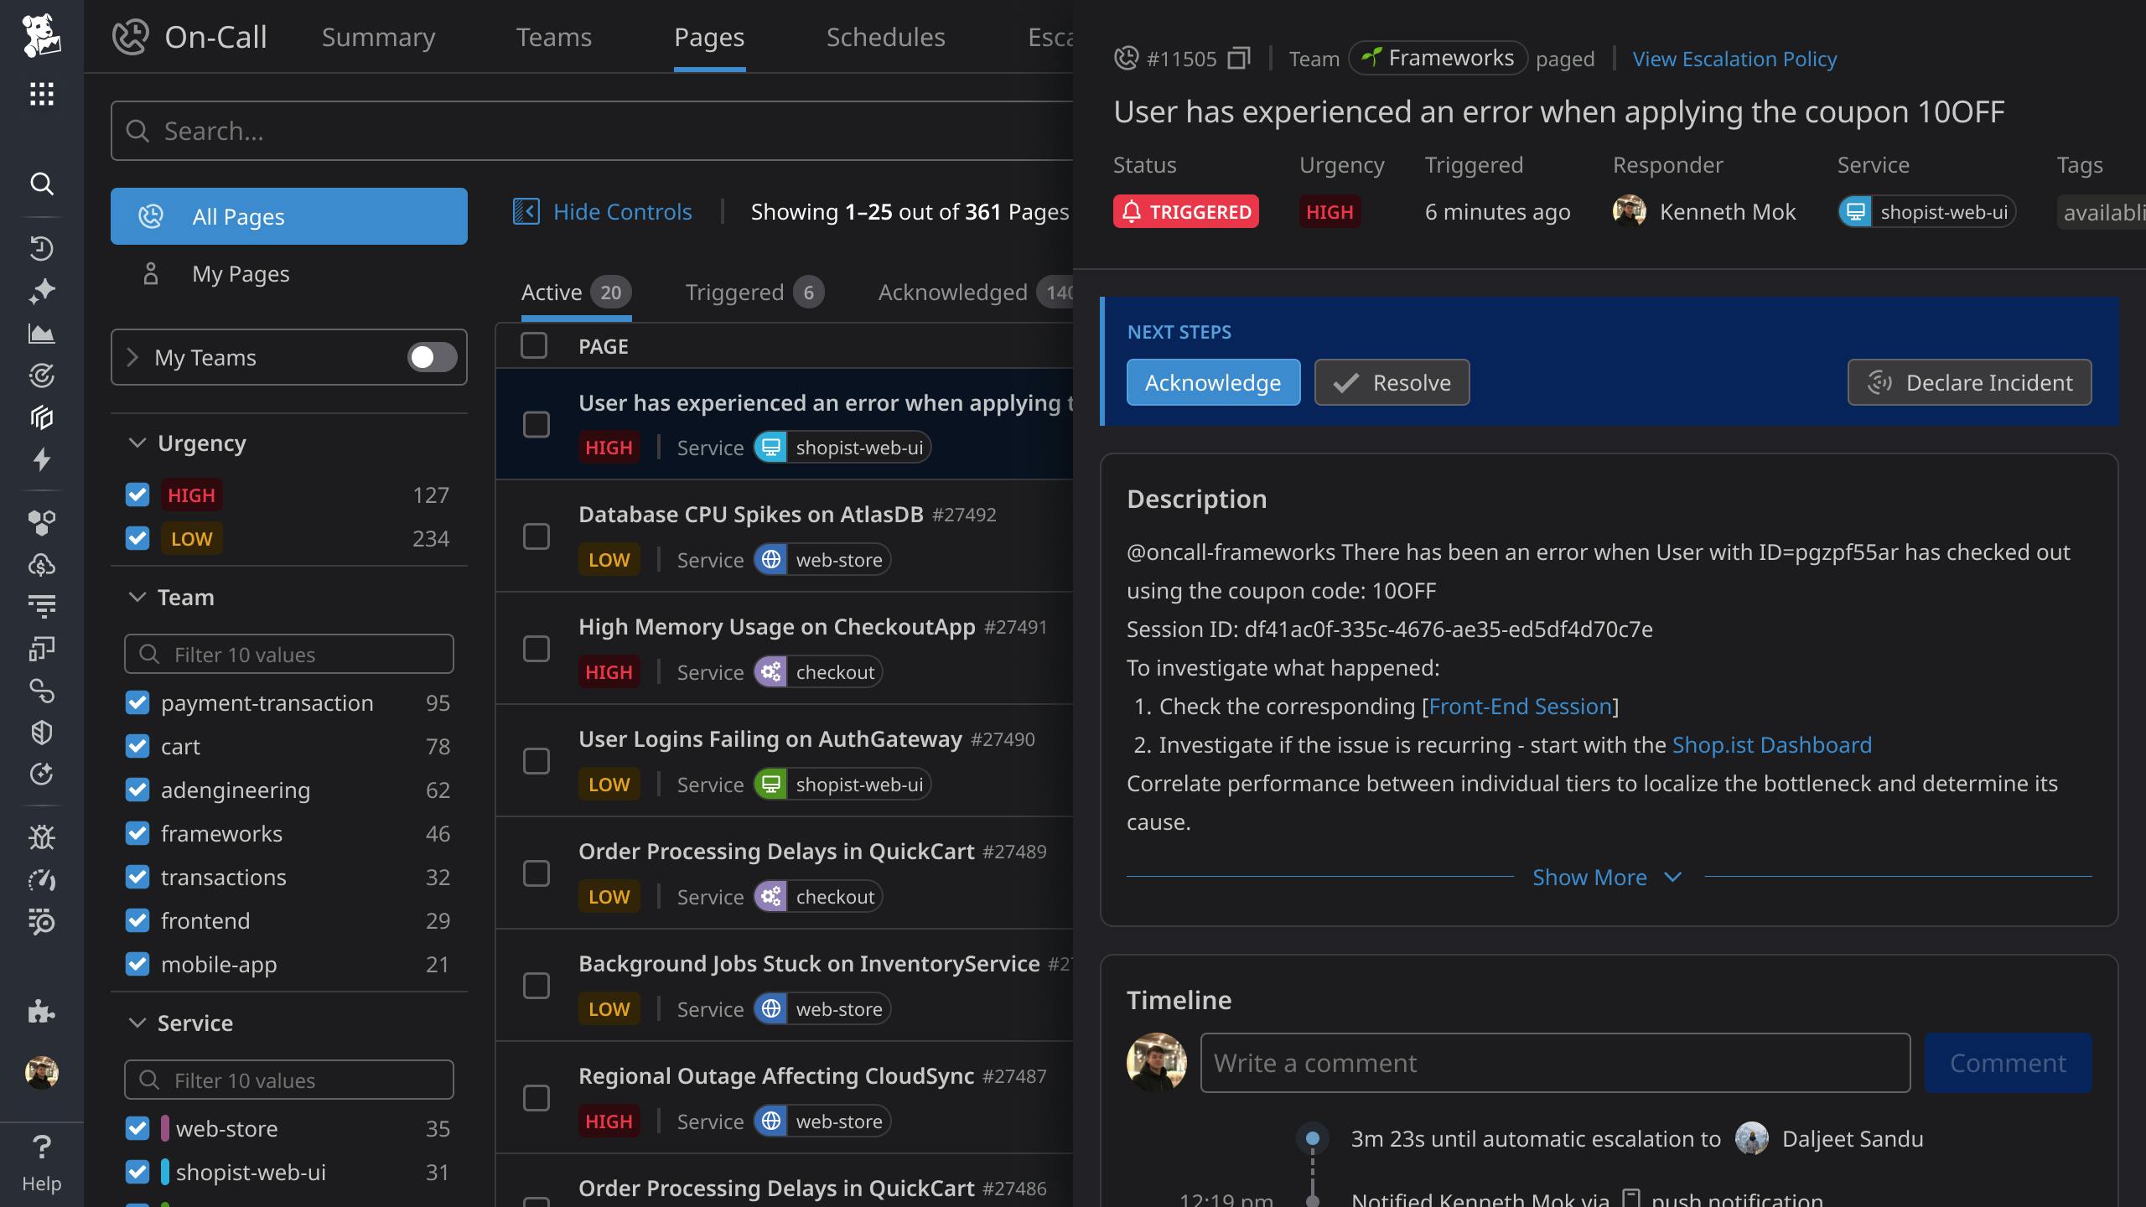Open the Datadog search icon in sidebar
2146x1207 pixels.
pyautogui.click(x=42, y=184)
